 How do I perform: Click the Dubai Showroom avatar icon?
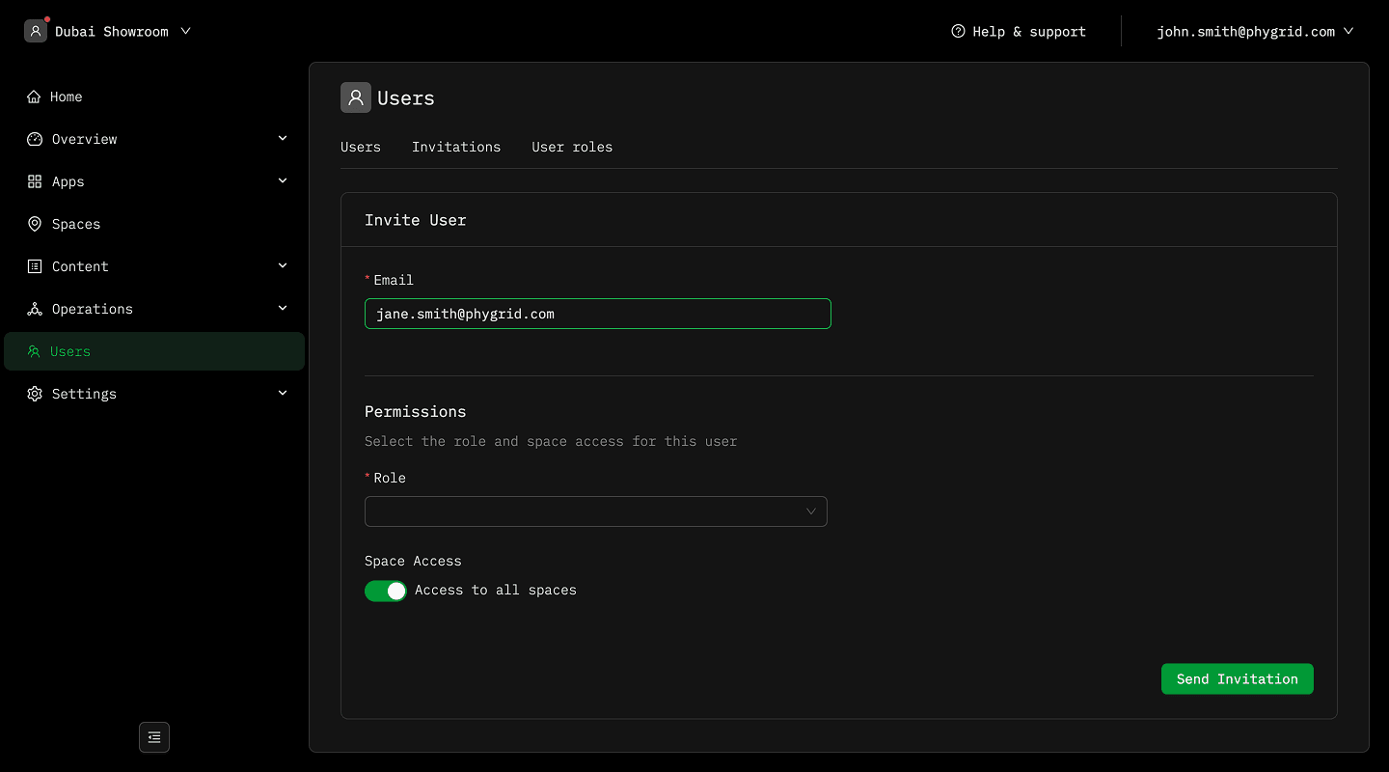(x=36, y=31)
